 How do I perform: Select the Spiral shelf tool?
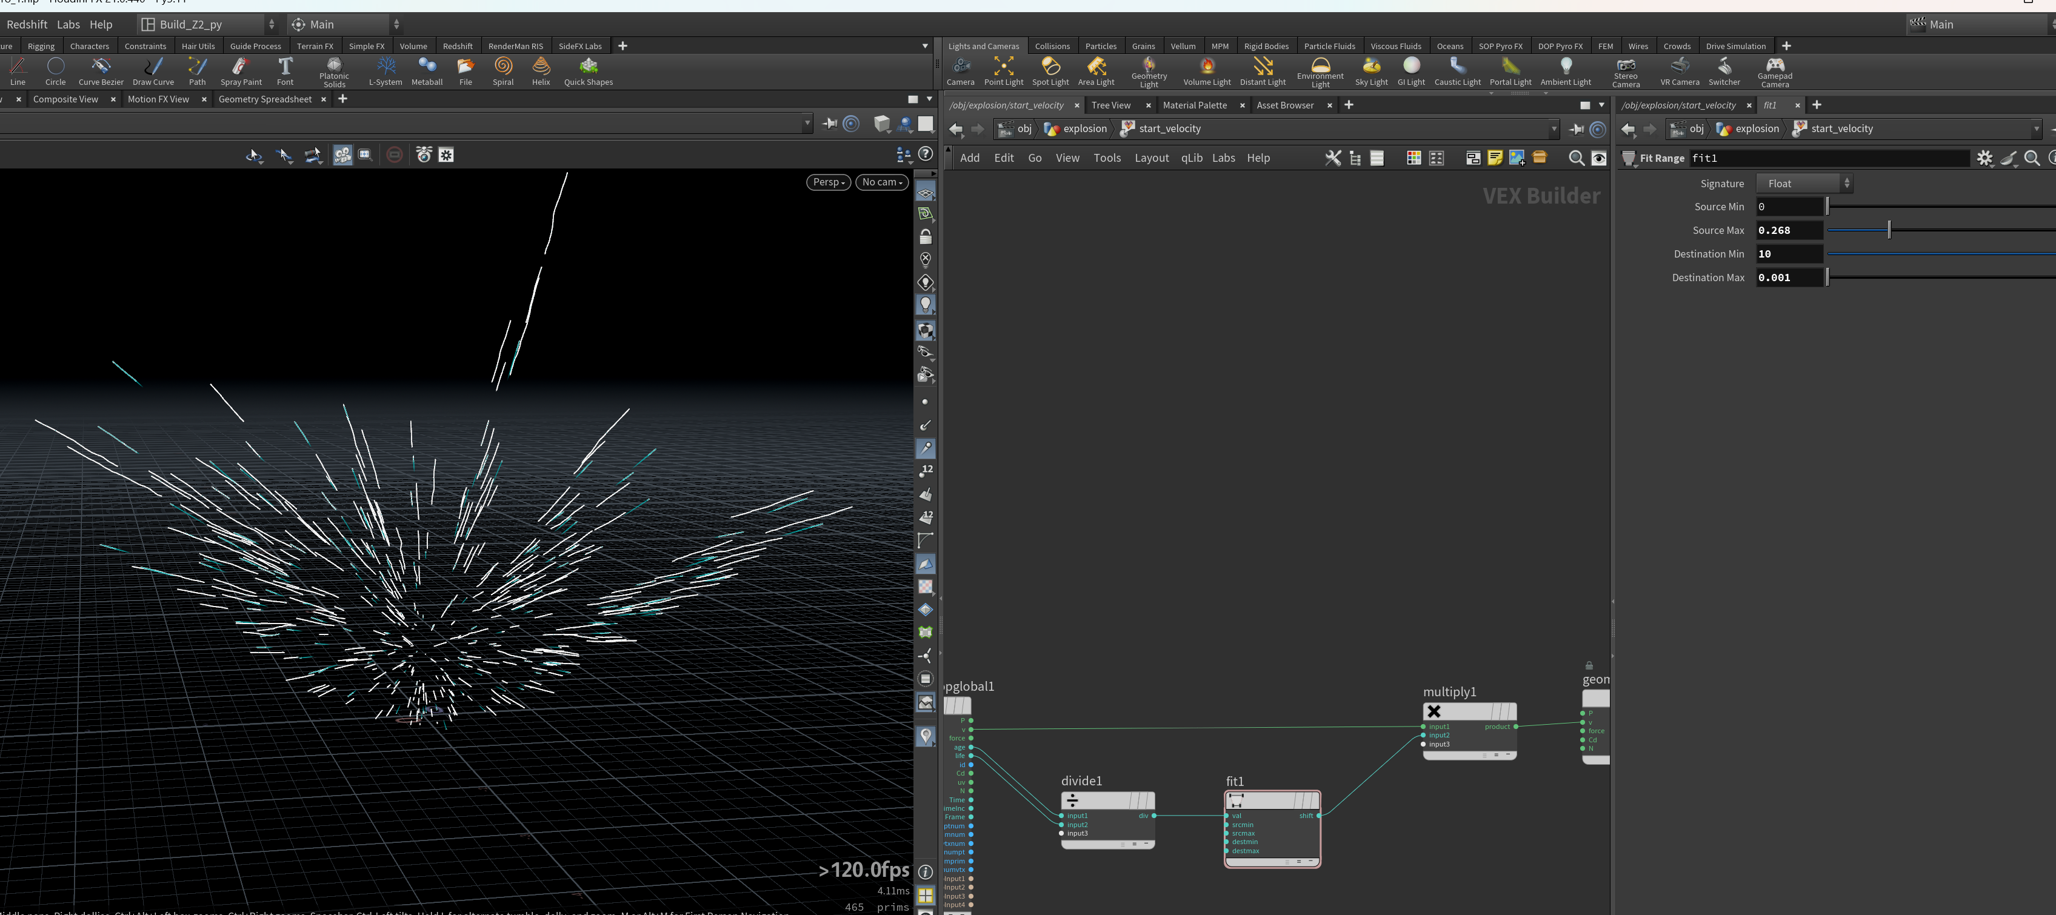(503, 71)
